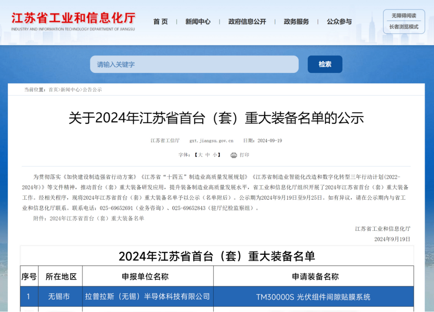Go to the 新闻中心 menu

pyautogui.click(x=198, y=22)
